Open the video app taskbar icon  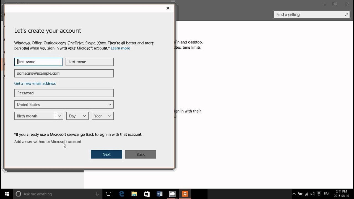(172, 194)
